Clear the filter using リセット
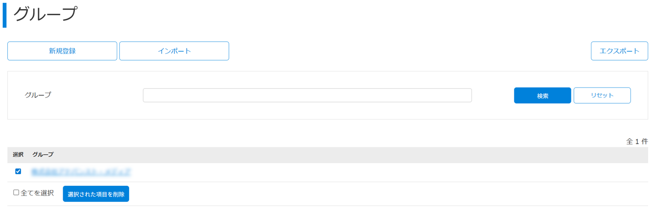The image size is (650, 209). (602, 96)
